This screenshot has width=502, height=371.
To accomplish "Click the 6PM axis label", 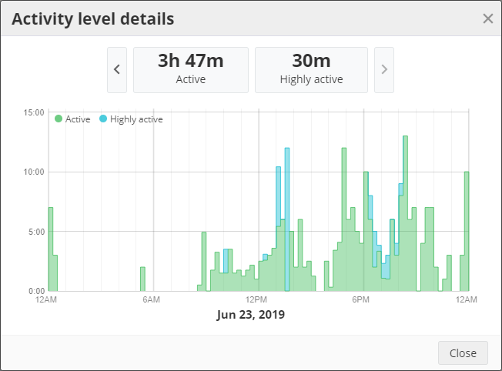I will pyautogui.click(x=361, y=299).
